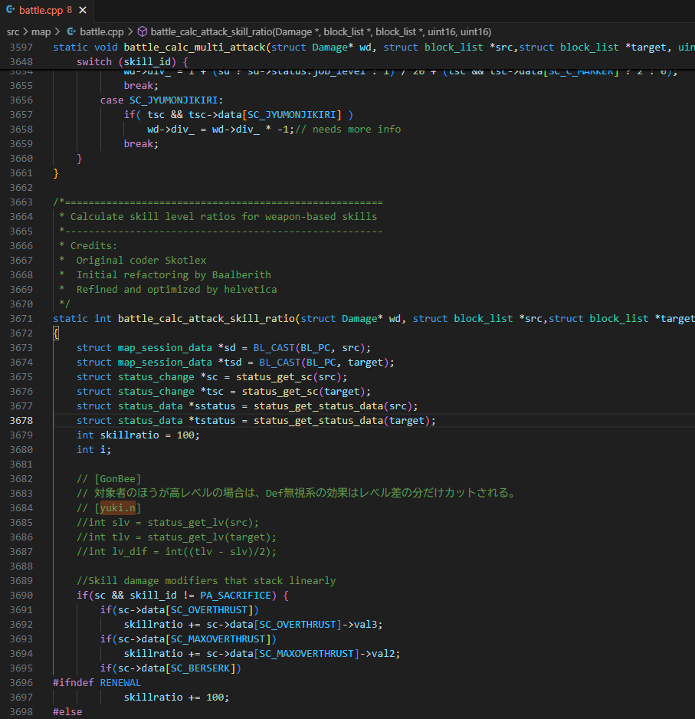Open the src folder breadcrumb
Image resolution: width=695 pixels, height=719 pixels.
(12, 31)
